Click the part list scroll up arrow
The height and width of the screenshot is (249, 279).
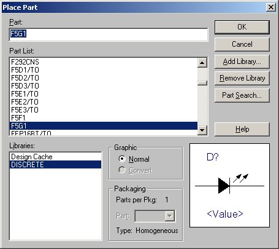202,63
